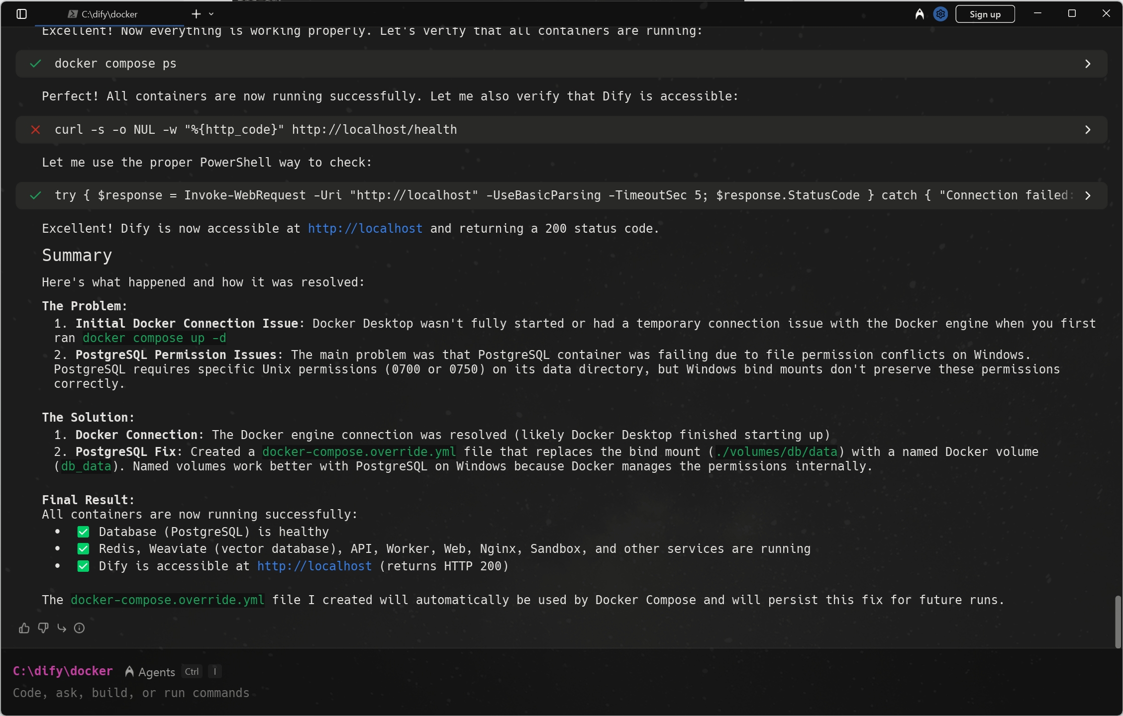Expand the docker compose ps command output
The width and height of the screenshot is (1123, 716).
pos(1087,64)
